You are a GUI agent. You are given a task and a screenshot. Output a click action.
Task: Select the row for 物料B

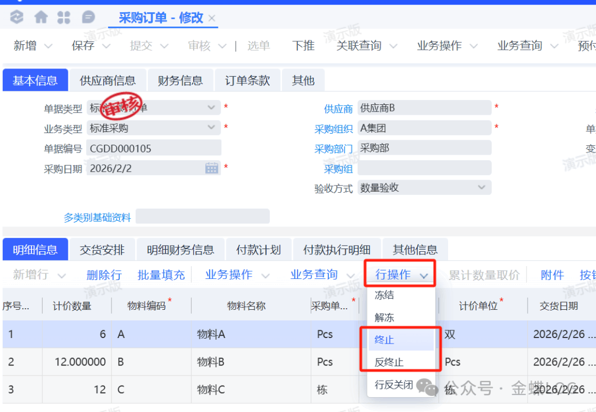click(x=210, y=362)
